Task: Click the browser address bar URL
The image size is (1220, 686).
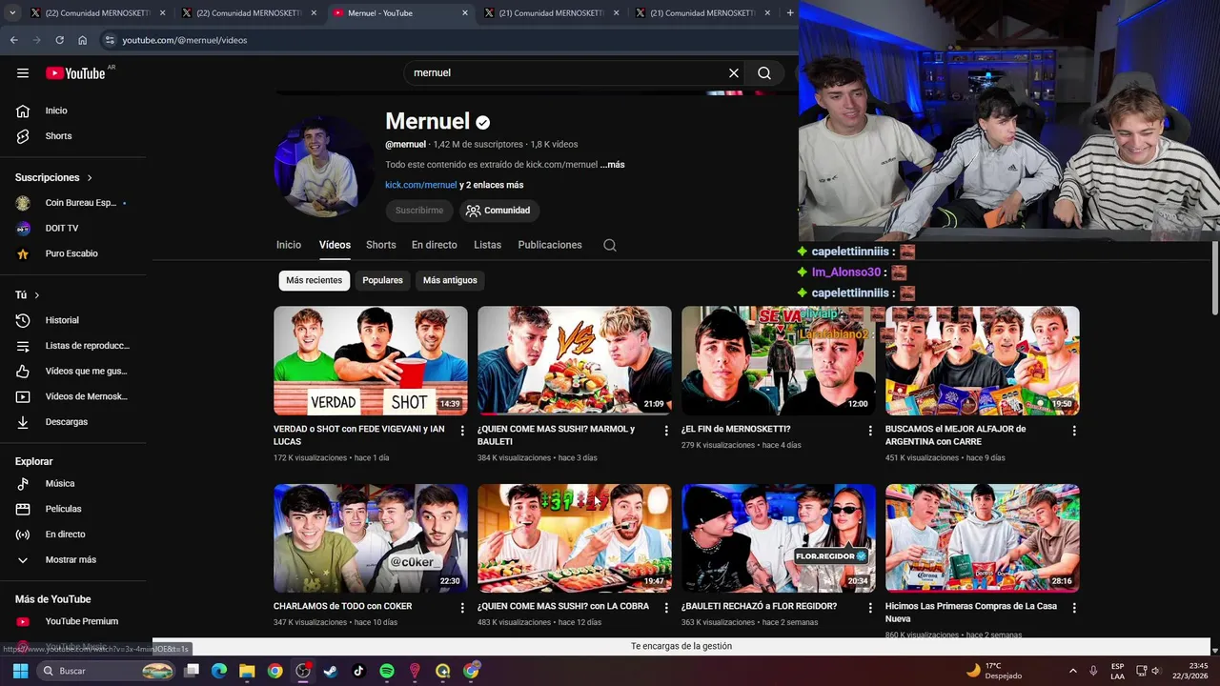Action: tap(184, 40)
